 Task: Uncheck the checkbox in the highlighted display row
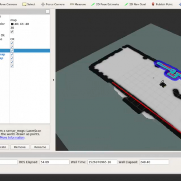tap(12, 51)
